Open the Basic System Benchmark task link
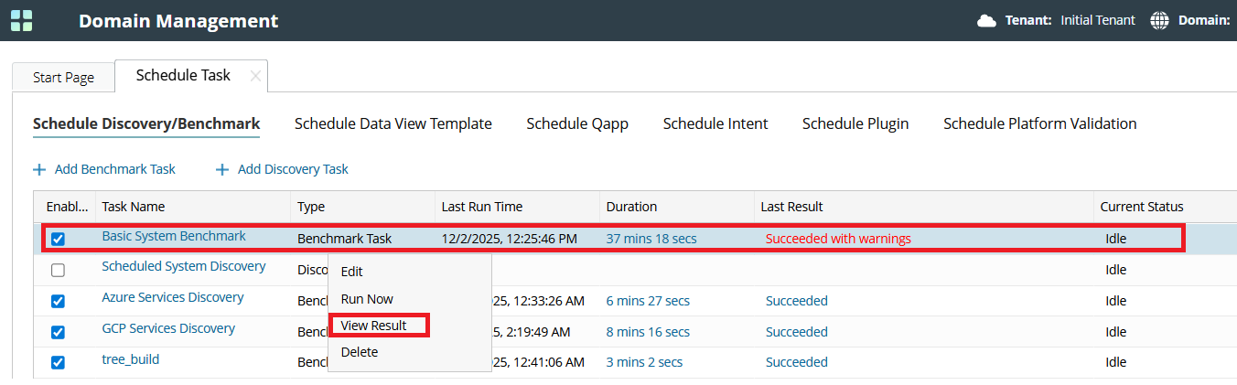 click(174, 236)
